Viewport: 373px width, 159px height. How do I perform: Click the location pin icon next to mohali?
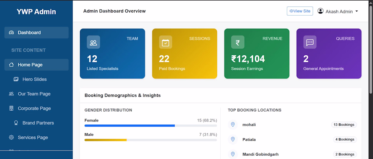(233, 124)
